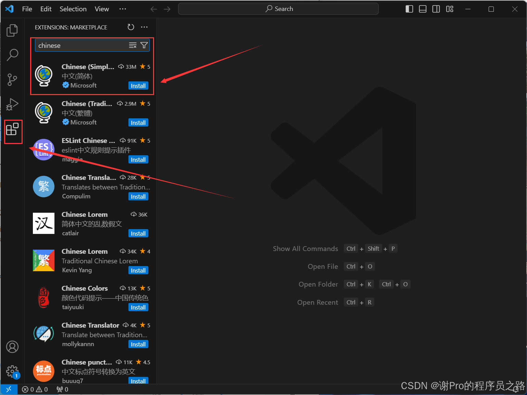Open Kevin Yang's Chinese Lorem icon

pyautogui.click(x=44, y=260)
